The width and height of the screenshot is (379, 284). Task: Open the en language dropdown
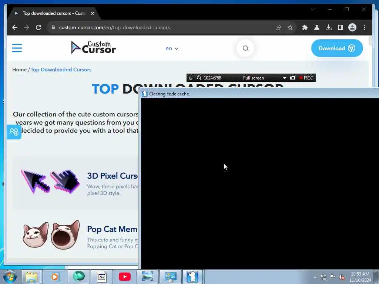tap(172, 48)
